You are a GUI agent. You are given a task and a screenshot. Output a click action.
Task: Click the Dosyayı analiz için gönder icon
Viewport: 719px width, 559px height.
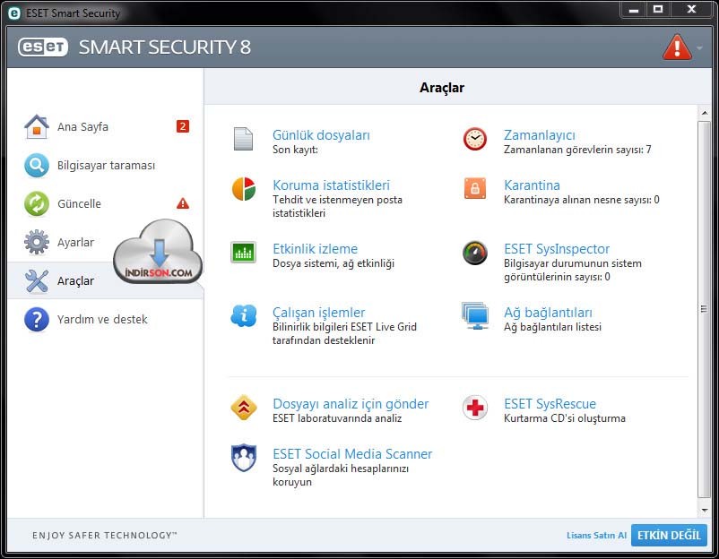click(x=244, y=408)
